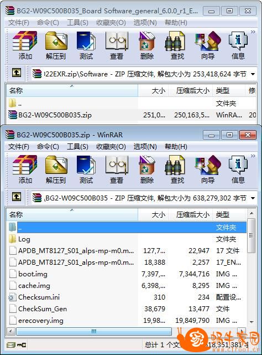Open 选项(N) menu in lower window
The image size is (262, 355).
(145, 147)
